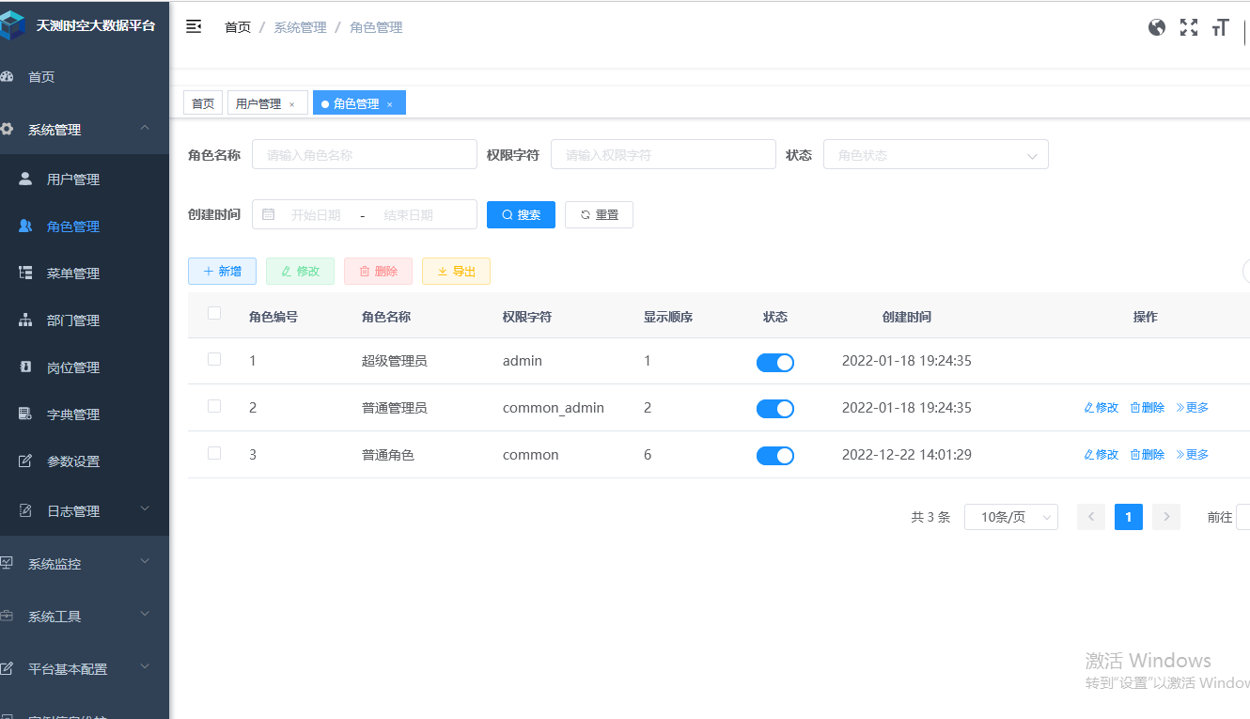1250x719 pixels.
Task: Click the 天测时空大数据平台 logo icon
Action: 14,23
